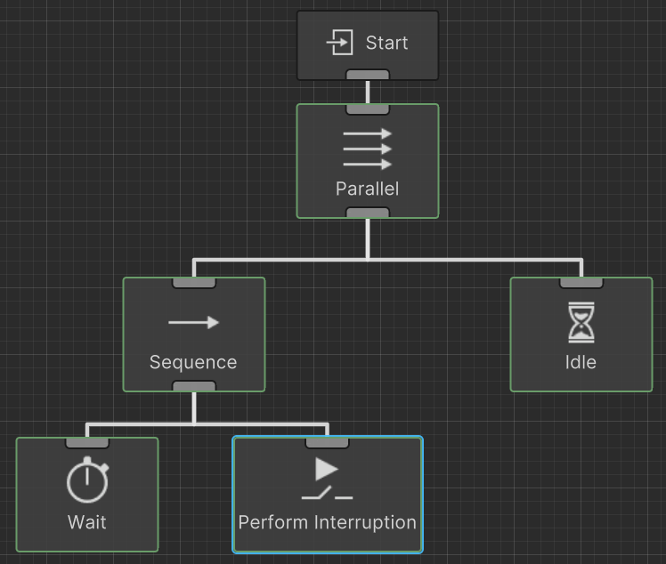The height and width of the screenshot is (564, 666).
Task: Click the Perform Interruption top input port
Action: [327, 442]
